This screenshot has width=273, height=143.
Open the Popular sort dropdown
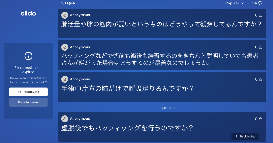tap(235, 3)
